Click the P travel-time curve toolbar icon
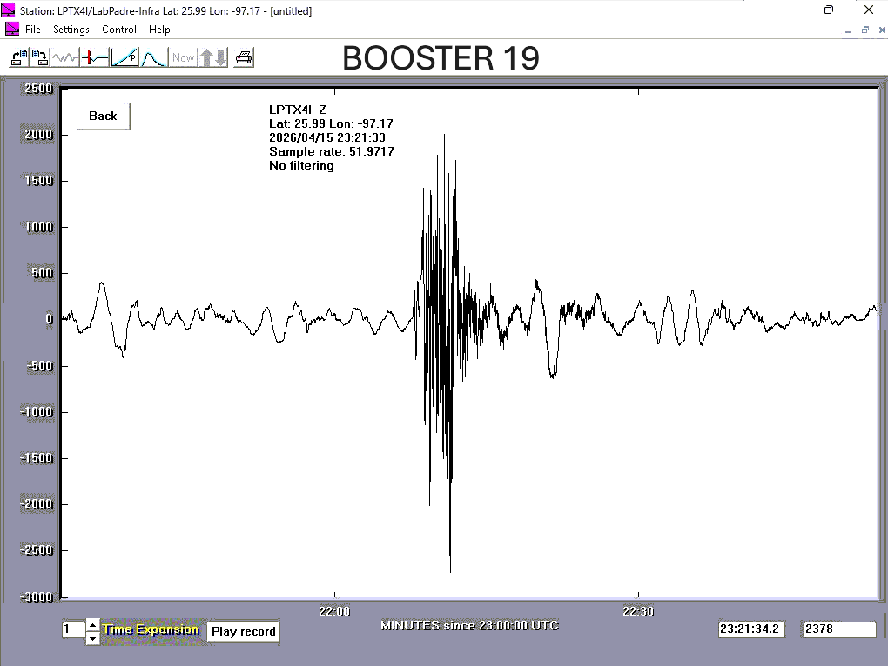The image size is (888, 666). 124,57
